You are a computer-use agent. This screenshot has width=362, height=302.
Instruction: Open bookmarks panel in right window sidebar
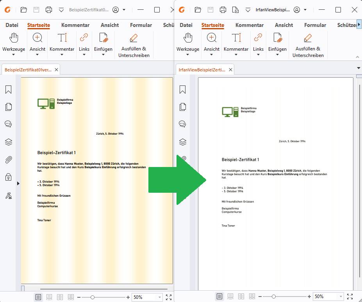click(x=183, y=89)
